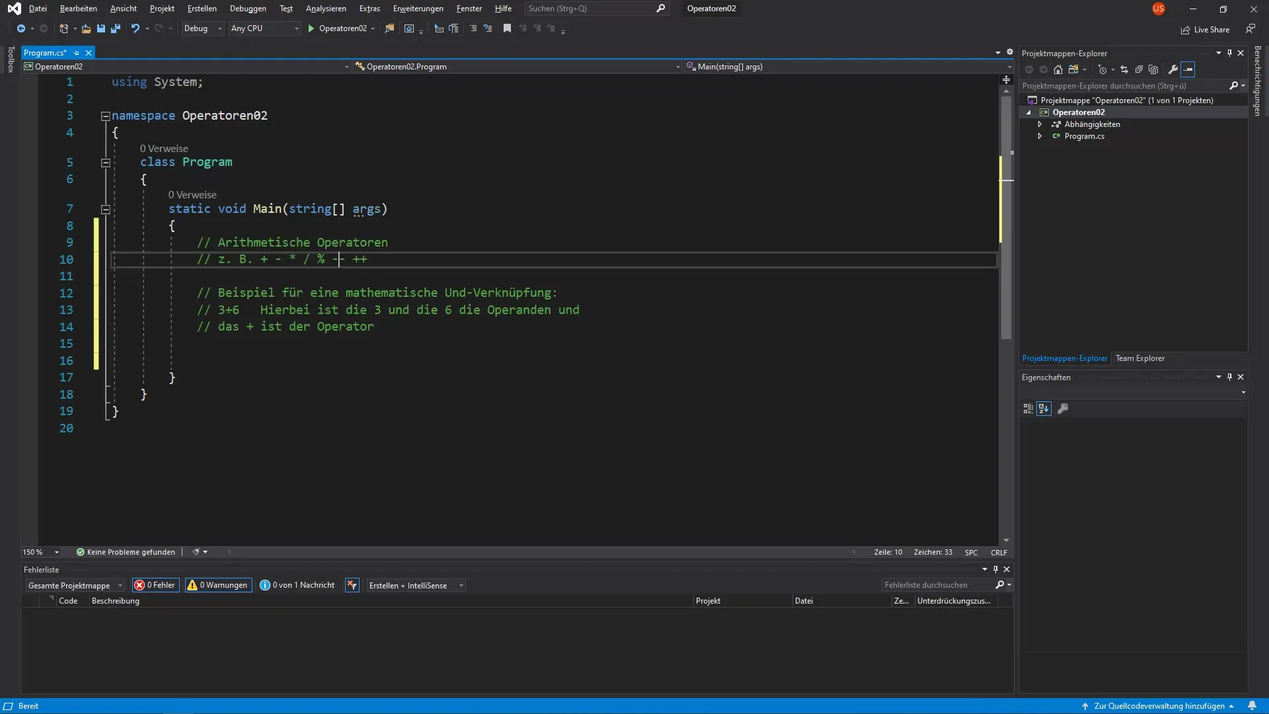
Task: Click the search magnifier in Fehlerliste
Action: pyautogui.click(x=1000, y=584)
